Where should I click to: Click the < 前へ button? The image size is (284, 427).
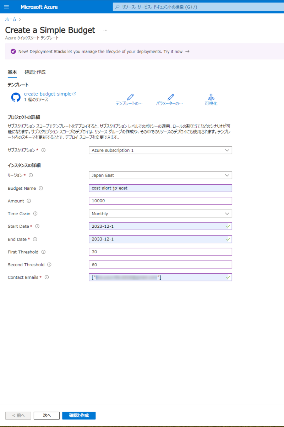click(18, 416)
